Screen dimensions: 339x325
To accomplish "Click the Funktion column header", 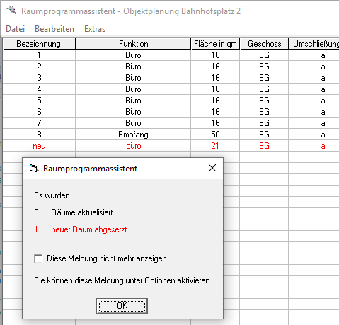I will click(133, 44).
